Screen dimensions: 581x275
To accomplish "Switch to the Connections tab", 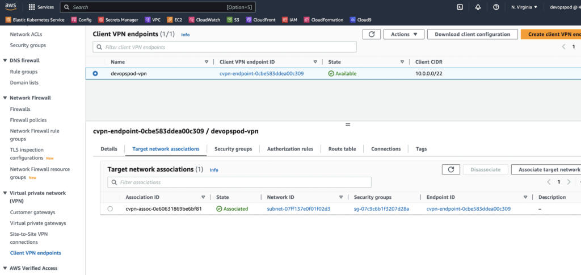I will coord(386,149).
